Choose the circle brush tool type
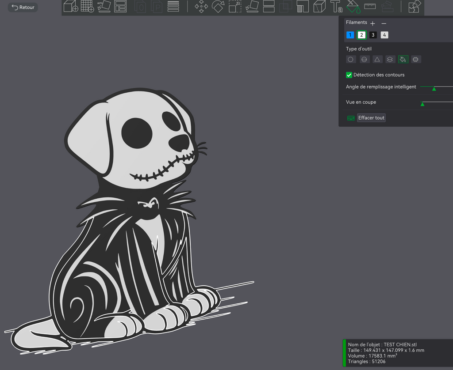 (350, 60)
